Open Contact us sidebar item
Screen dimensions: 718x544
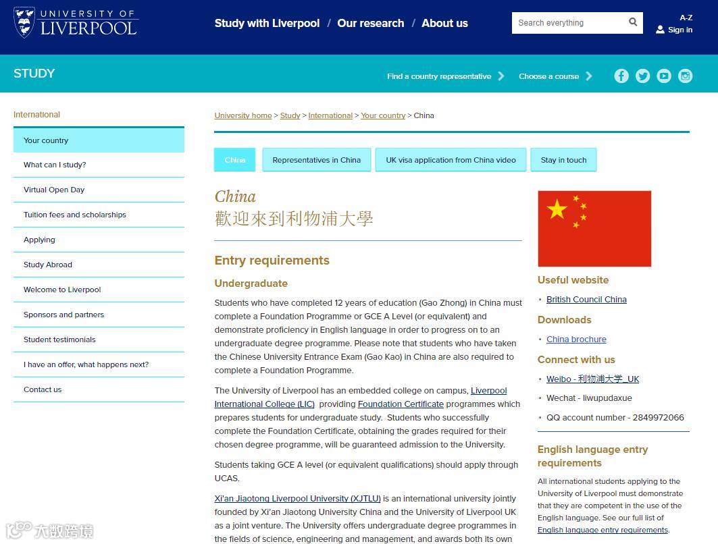point(99,389)
